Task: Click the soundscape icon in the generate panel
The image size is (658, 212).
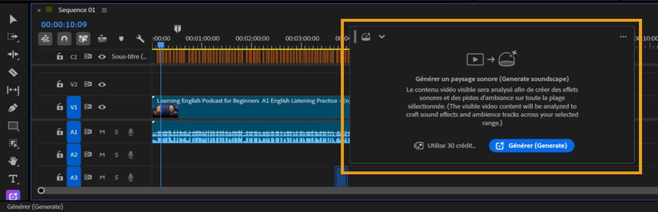Action: (x=366, y=37)
